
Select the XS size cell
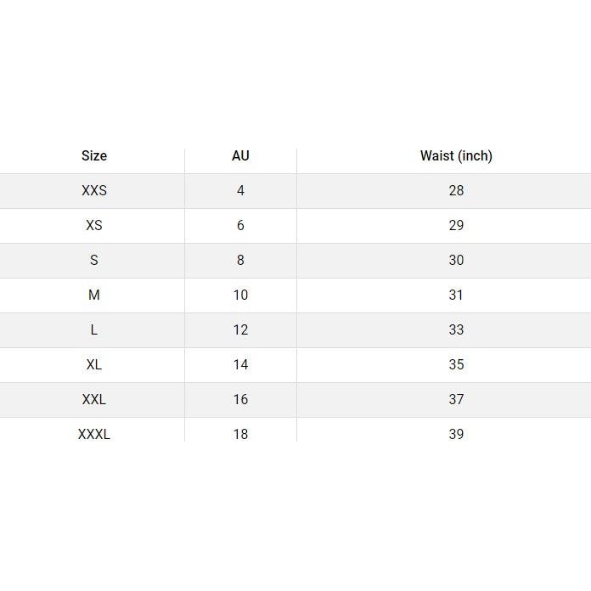click(x=94, y=225)
